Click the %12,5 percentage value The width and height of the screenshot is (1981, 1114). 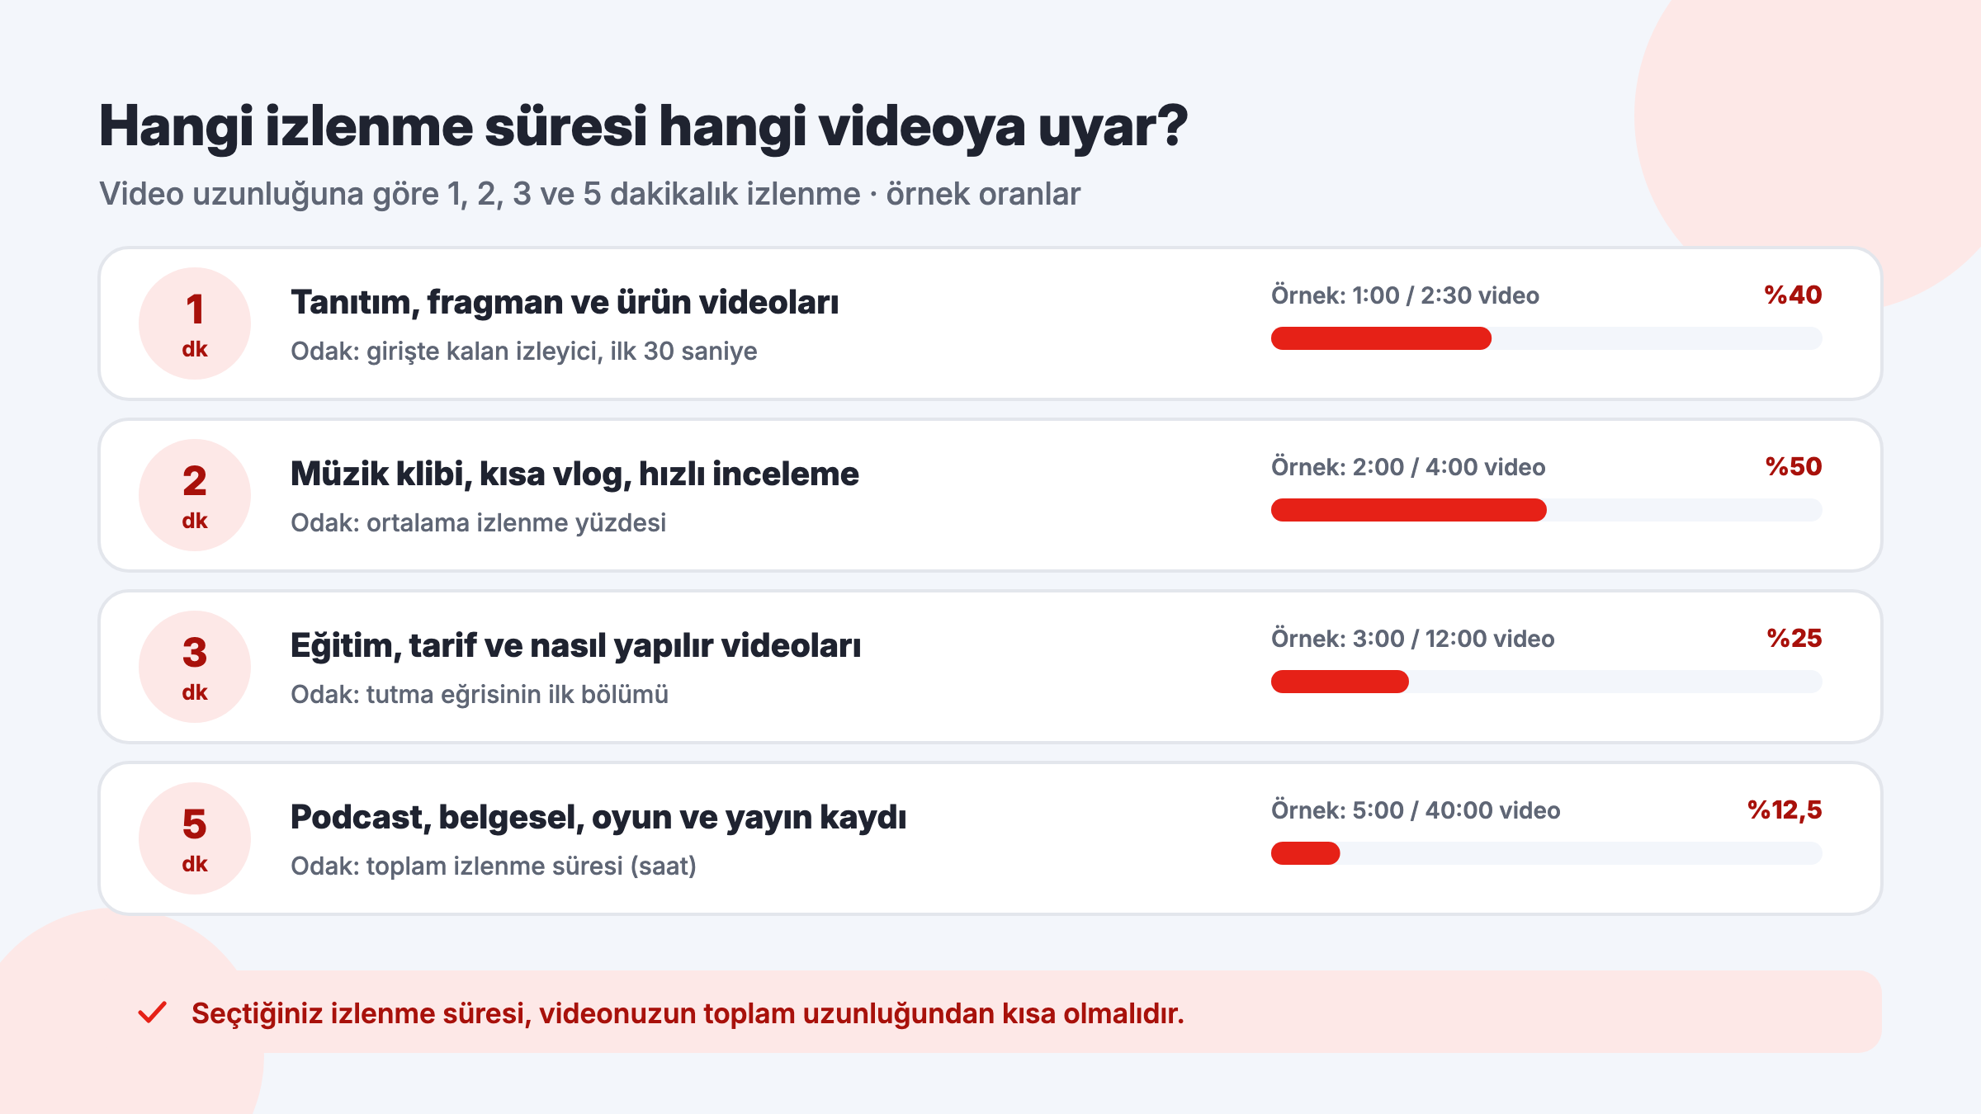(1785, 810)
